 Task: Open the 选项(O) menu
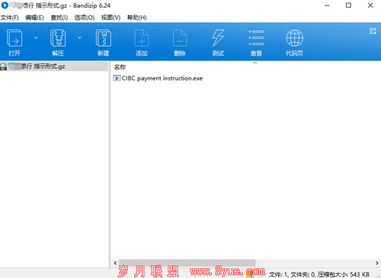click(85, 17)
